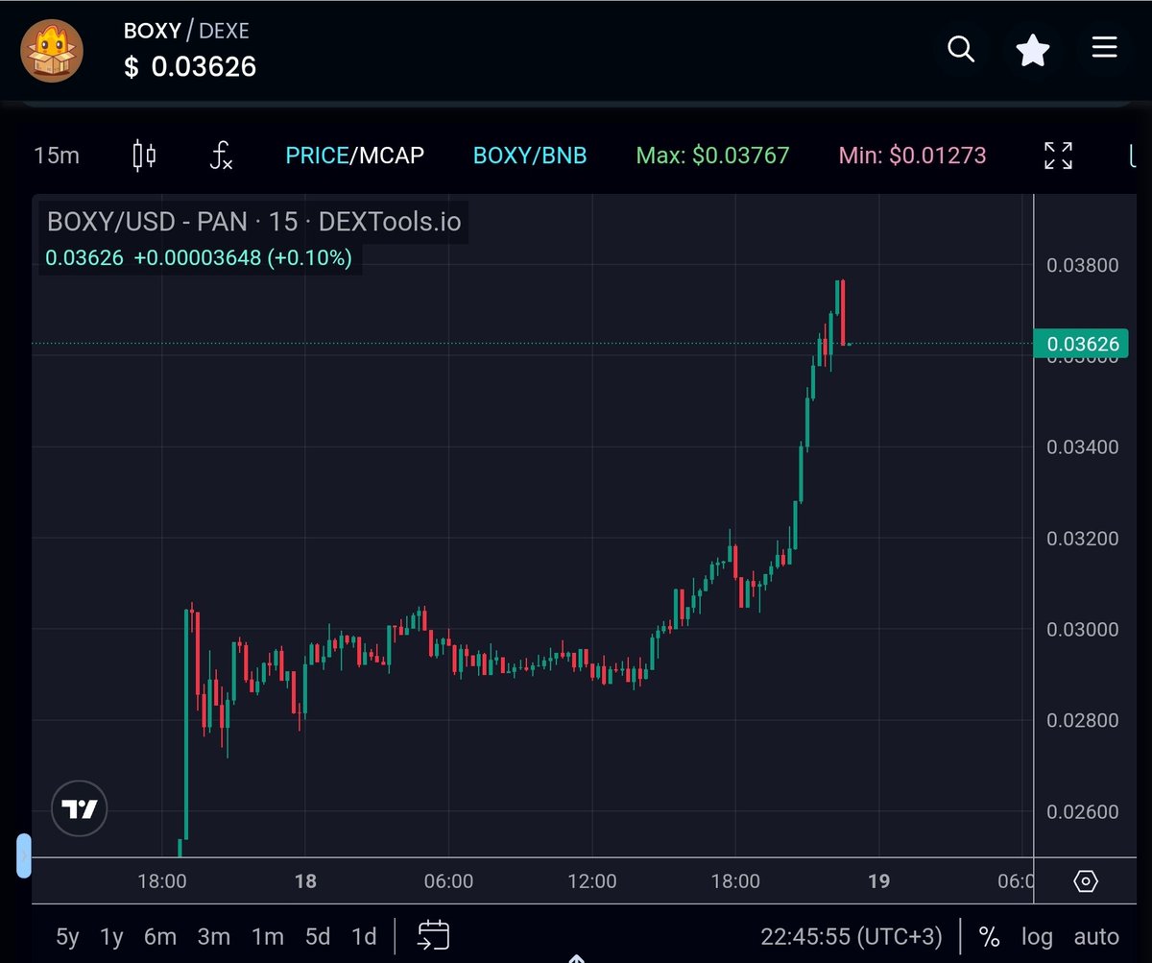Viewport: 1152px width, 963px height.
Task: Select the 5y time range
Action: (67, 936)
